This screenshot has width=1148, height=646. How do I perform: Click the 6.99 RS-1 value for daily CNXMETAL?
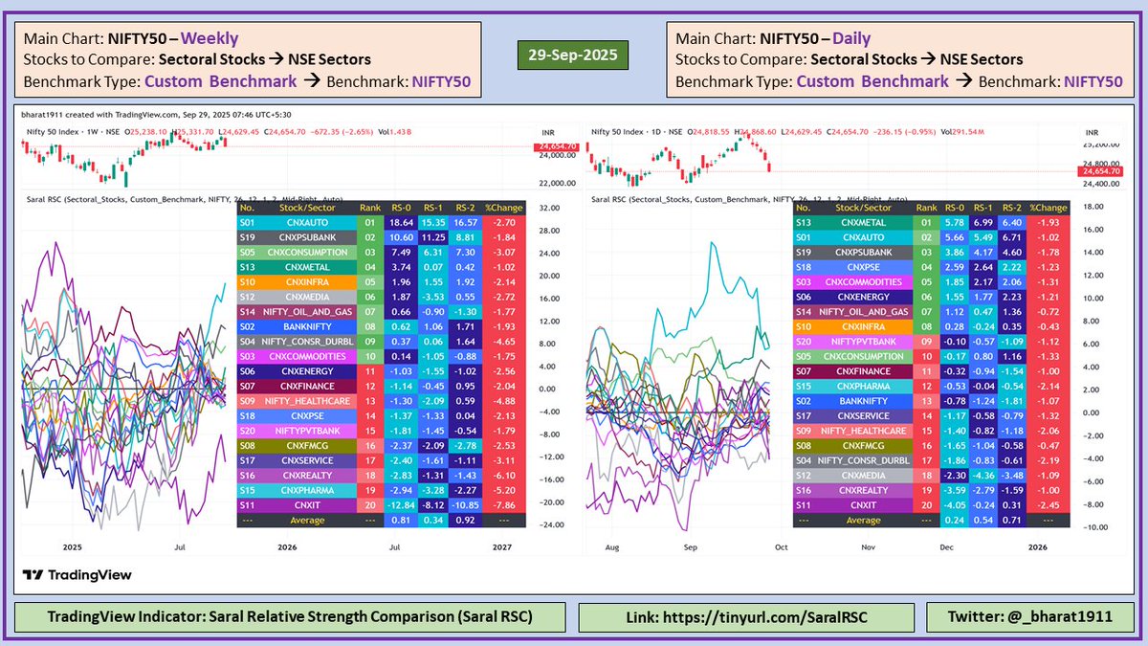985,222
